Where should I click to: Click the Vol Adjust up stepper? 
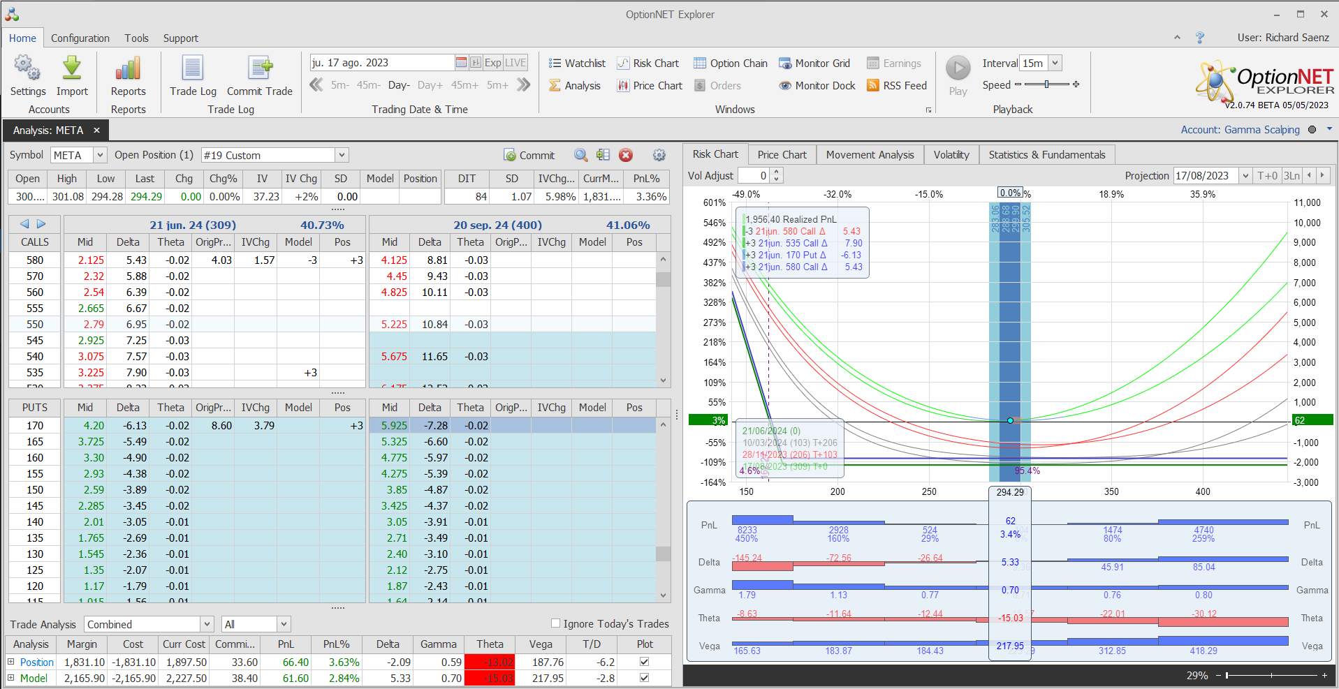[777, 172]
